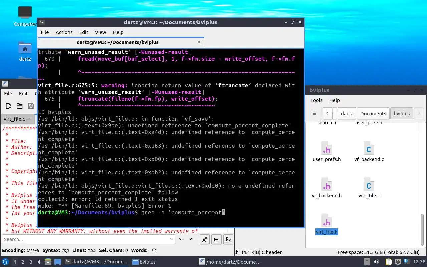Toggle regular expression search option
The image size is (427, 267).
point(228,239)
